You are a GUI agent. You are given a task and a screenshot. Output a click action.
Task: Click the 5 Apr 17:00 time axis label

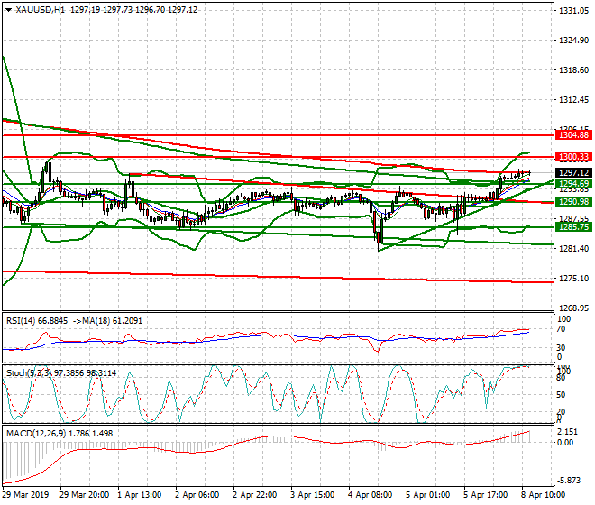[x=485, y=495]
